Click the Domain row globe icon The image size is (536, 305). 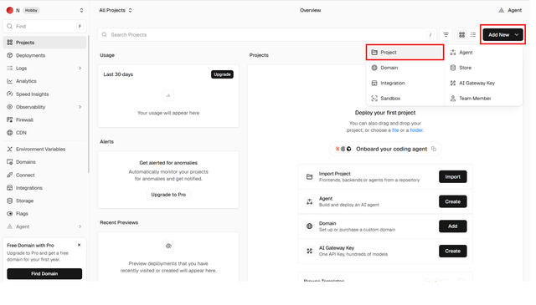(309, 226)
